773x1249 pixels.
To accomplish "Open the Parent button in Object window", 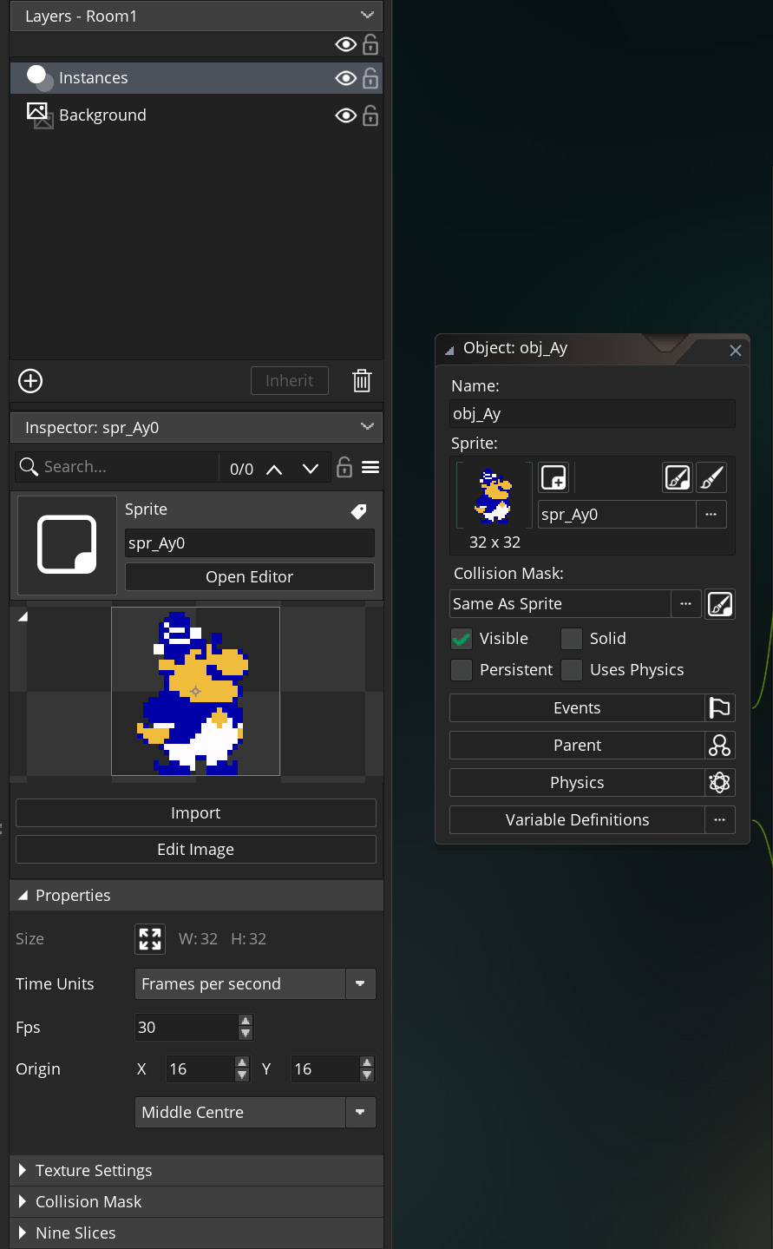I will tap(577, 746).
